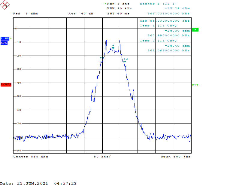Screen dimensions: 227x192
Task: Click the Ref 8 dBm reference level
Action: [x=26, y=14]
